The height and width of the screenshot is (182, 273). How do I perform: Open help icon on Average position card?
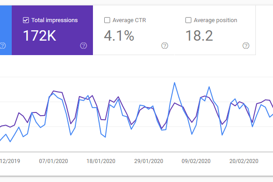[246, 46]
